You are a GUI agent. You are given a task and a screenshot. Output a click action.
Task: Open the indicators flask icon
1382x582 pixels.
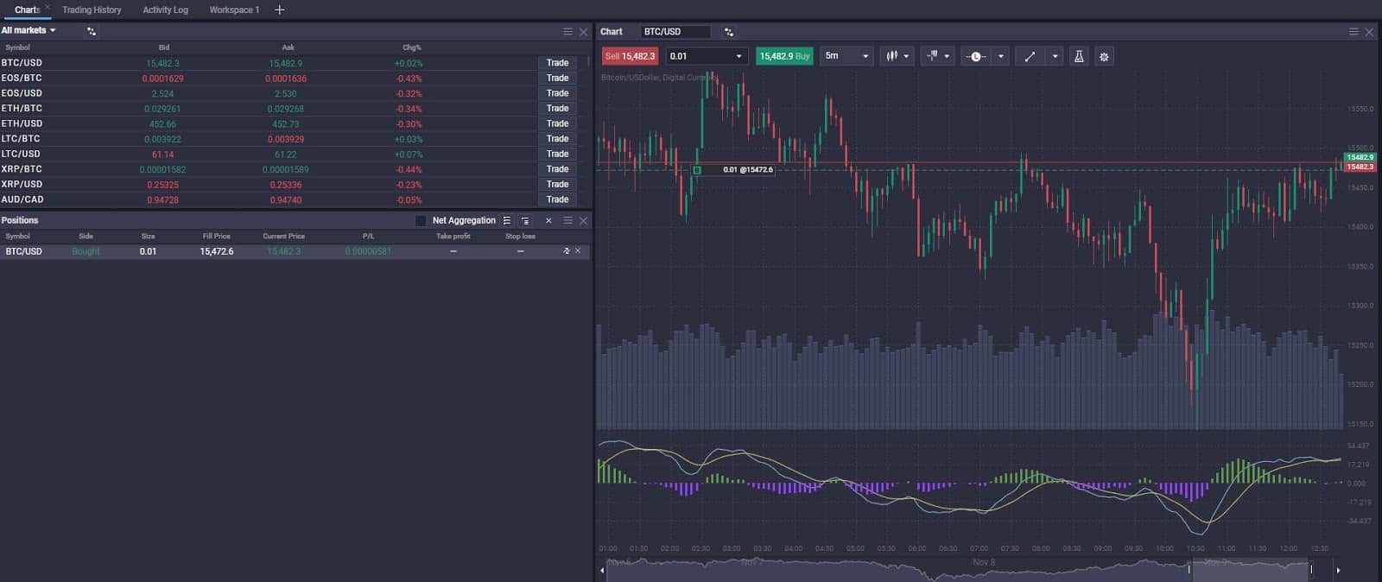[x=1079, y=56]
